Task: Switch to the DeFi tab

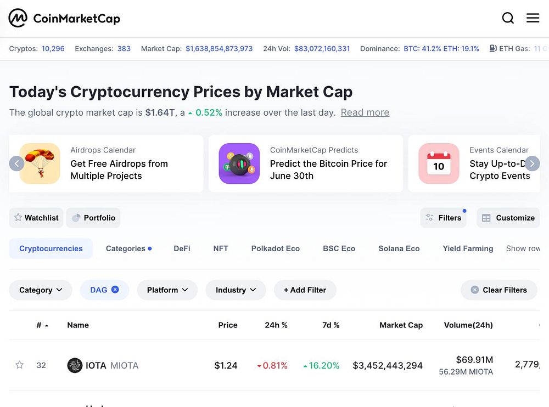Action: (182, 248)
